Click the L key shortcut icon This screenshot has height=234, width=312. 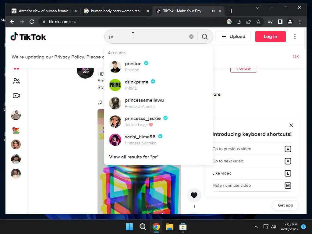(288, 173)
